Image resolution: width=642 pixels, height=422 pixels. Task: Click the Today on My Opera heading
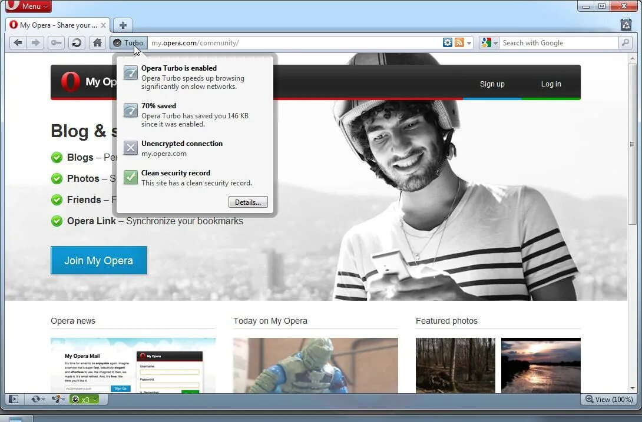point(270,321)
